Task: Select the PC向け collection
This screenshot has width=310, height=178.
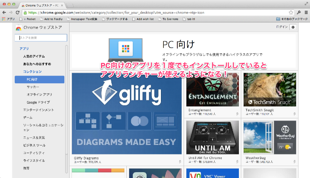Action: click(x=39, y=79)
